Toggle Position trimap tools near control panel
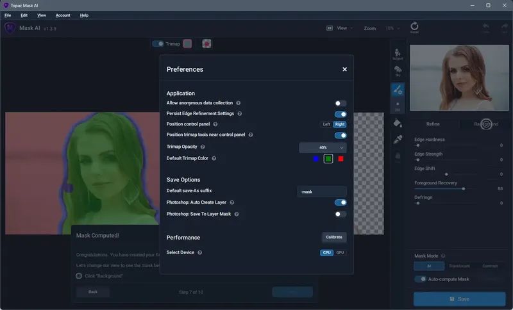The image size is (513, 310). 341,135
